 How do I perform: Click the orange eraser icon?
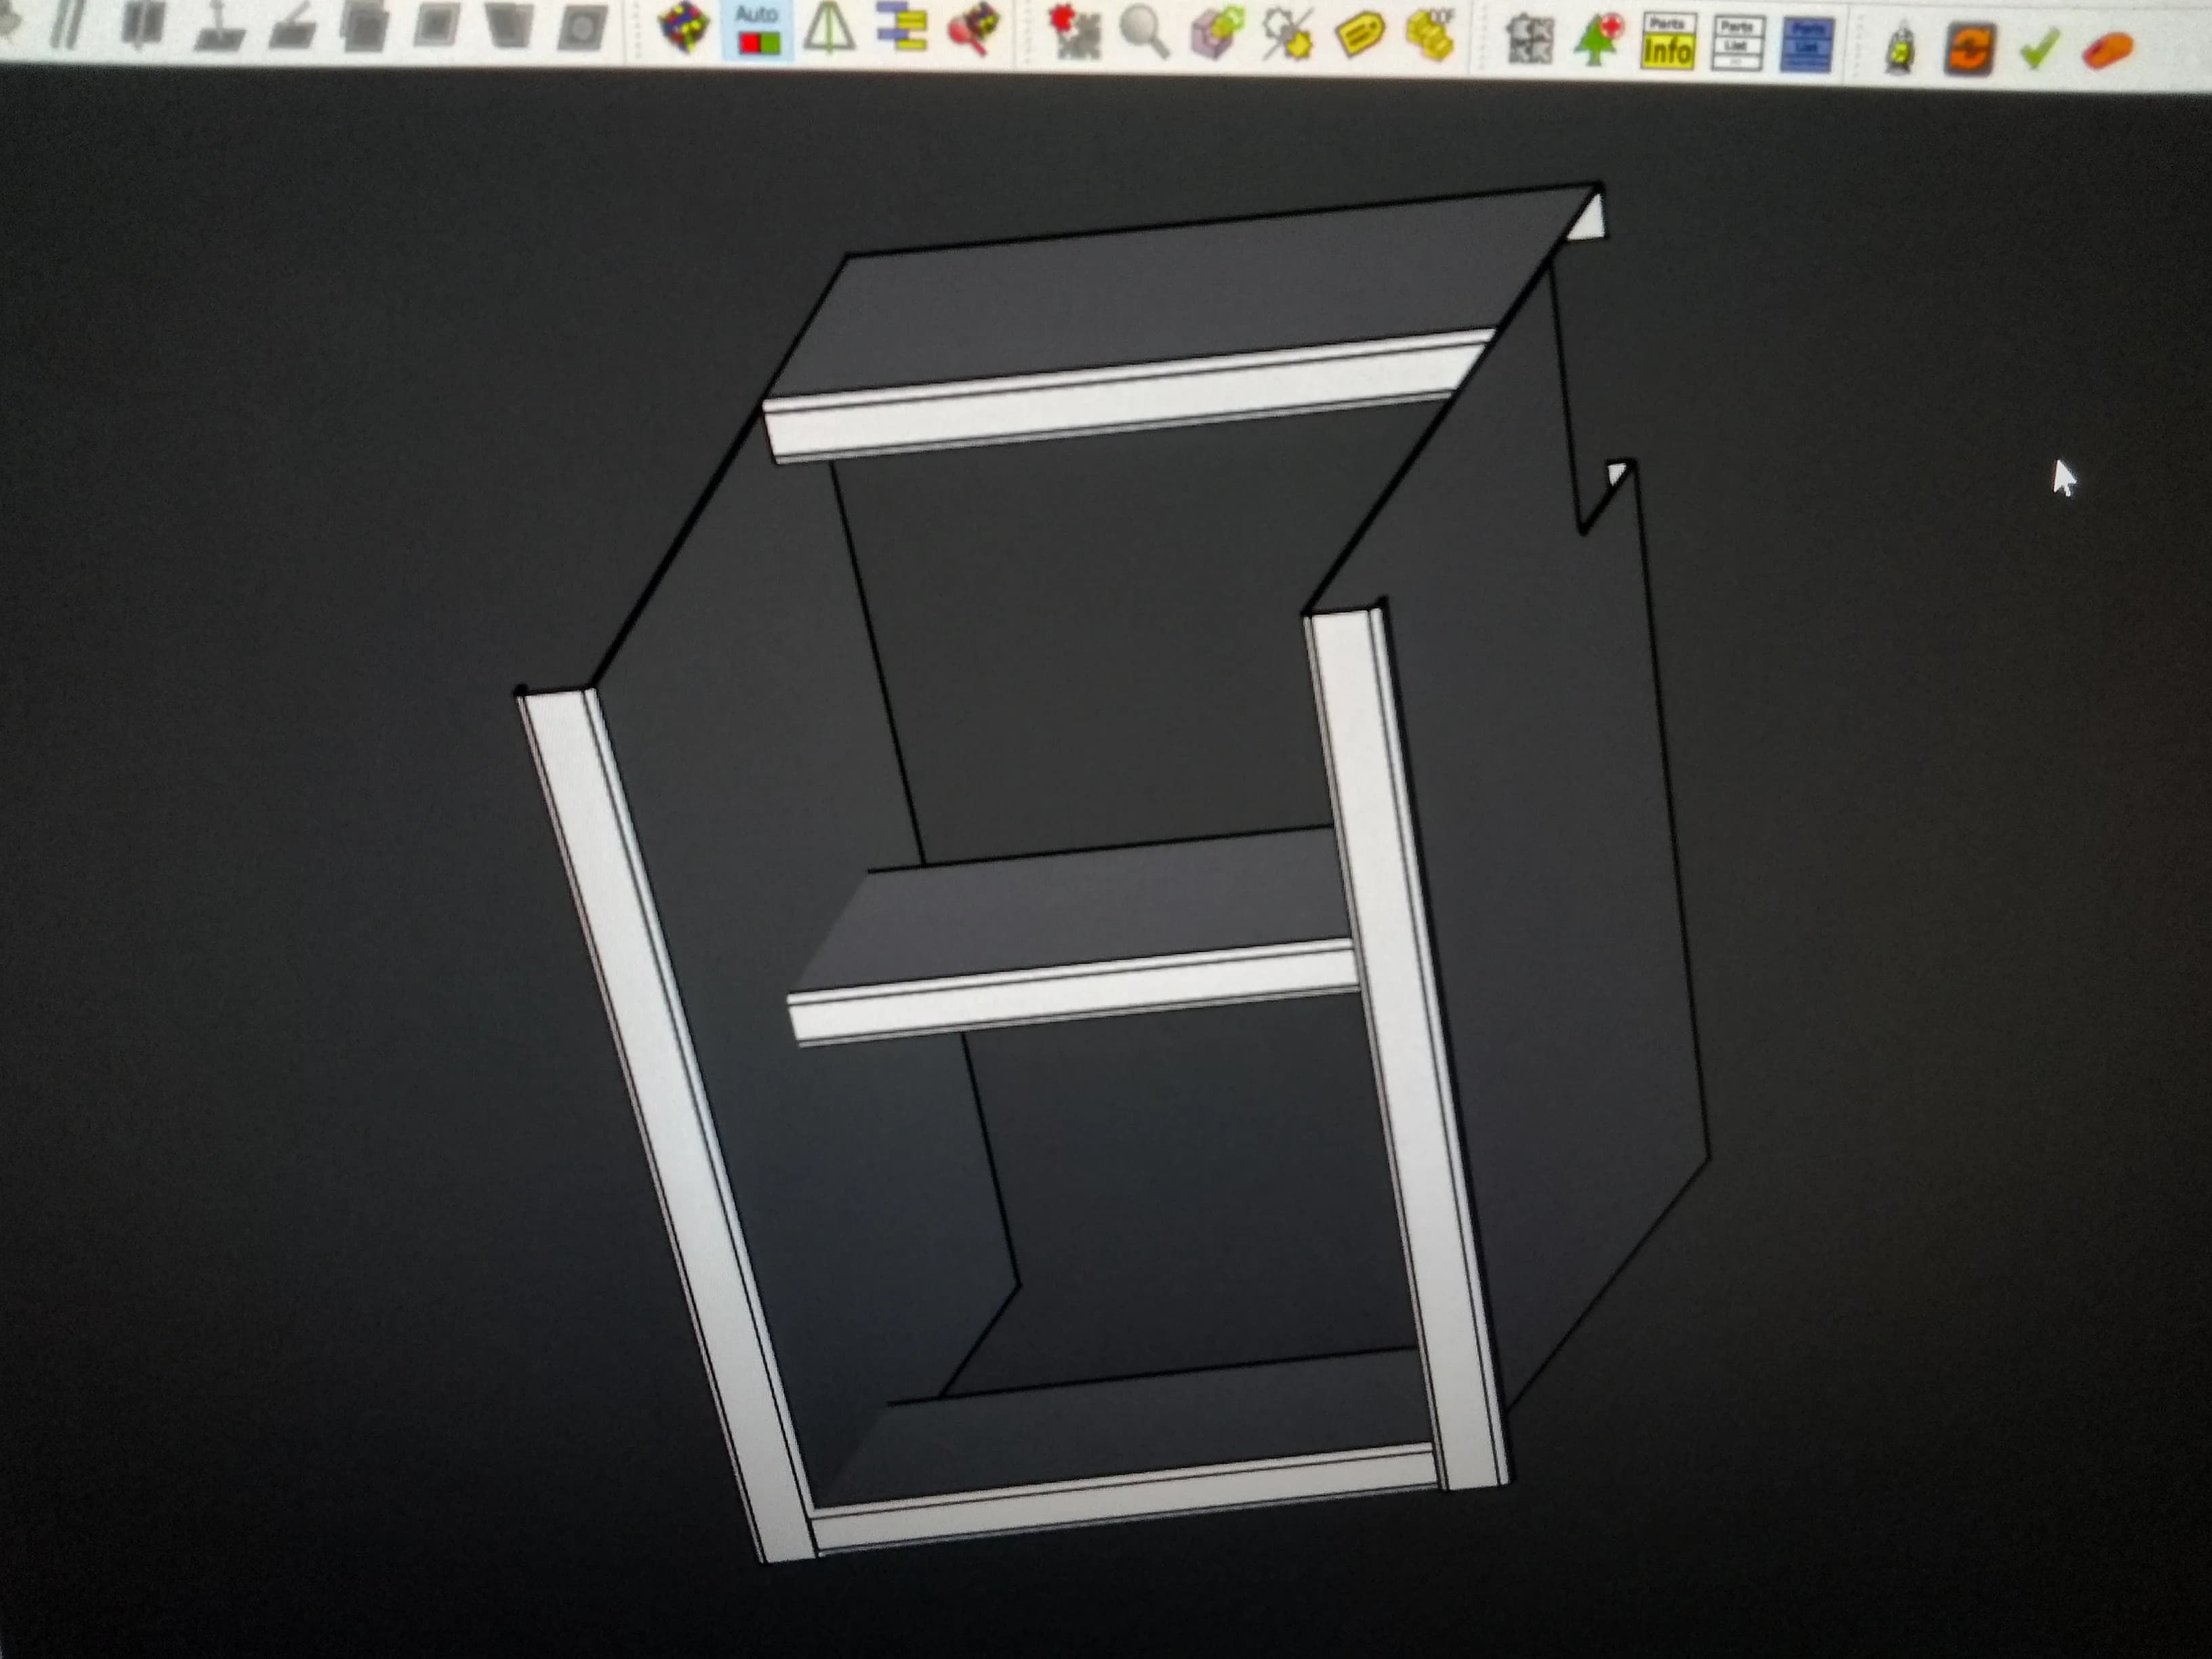tap(2108, 50)
